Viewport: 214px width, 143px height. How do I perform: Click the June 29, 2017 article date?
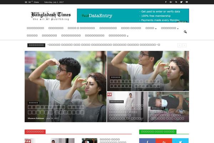pyautogui.click(x=52, y=118)
